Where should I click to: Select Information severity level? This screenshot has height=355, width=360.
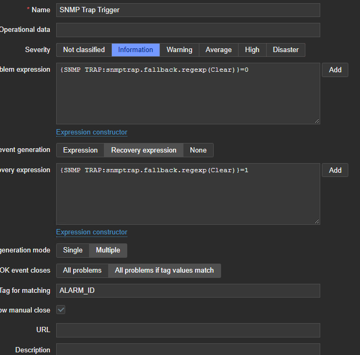[x=136, y=50]
